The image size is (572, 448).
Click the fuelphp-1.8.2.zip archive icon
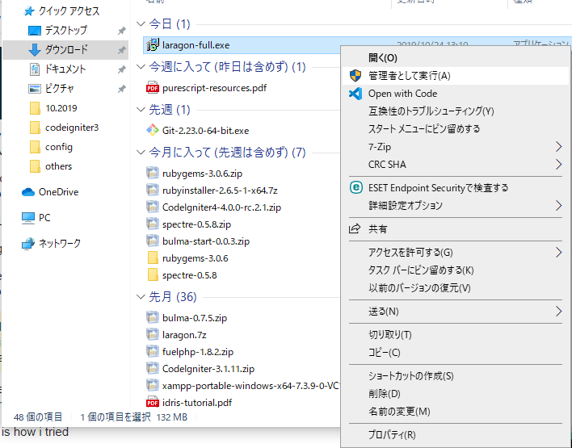coord(153,351)
